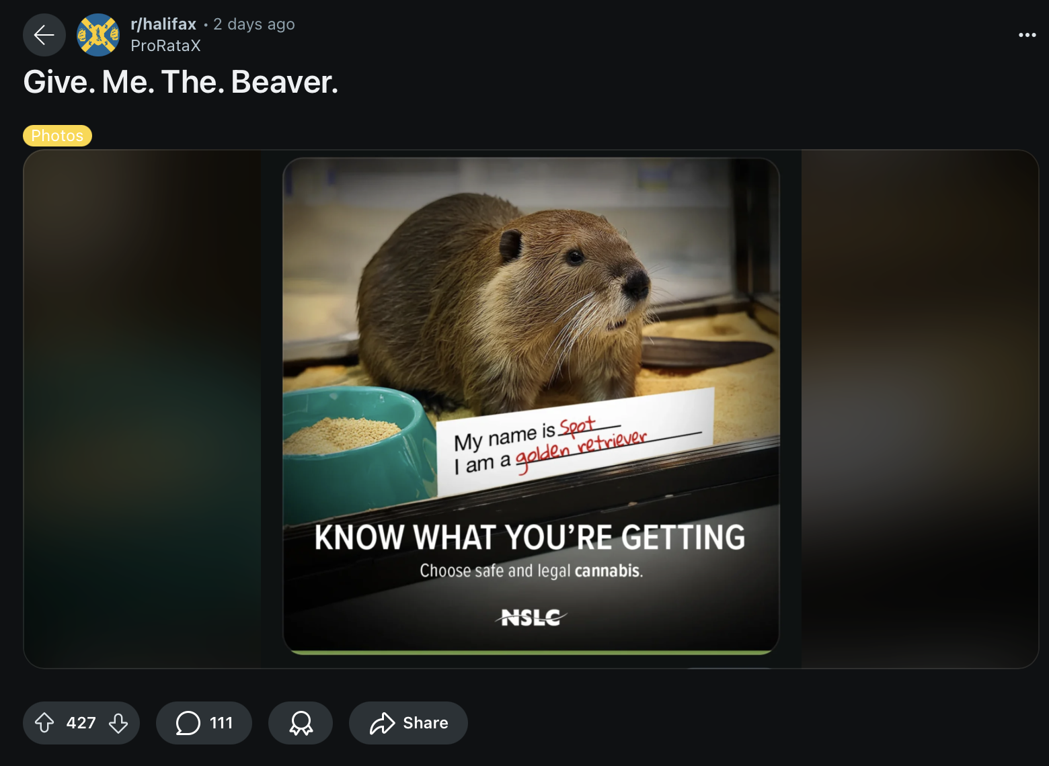Image resolution: width=1049 pixels, height=766 pixels.
Task: Click the 427 vote score count
Action: (81, 723)
